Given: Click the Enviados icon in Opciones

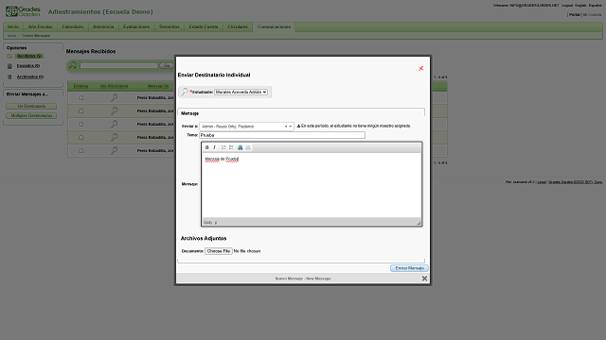Looking at the screenshot, I should (9, 66).
